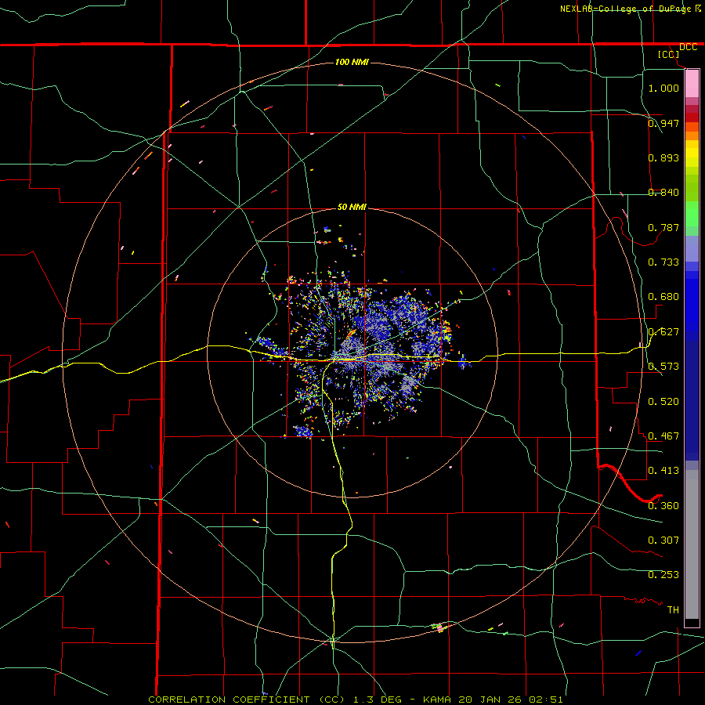705x705 pixels.
Task: Click the DCC label above the color scale
Action: tap(688, 47)
